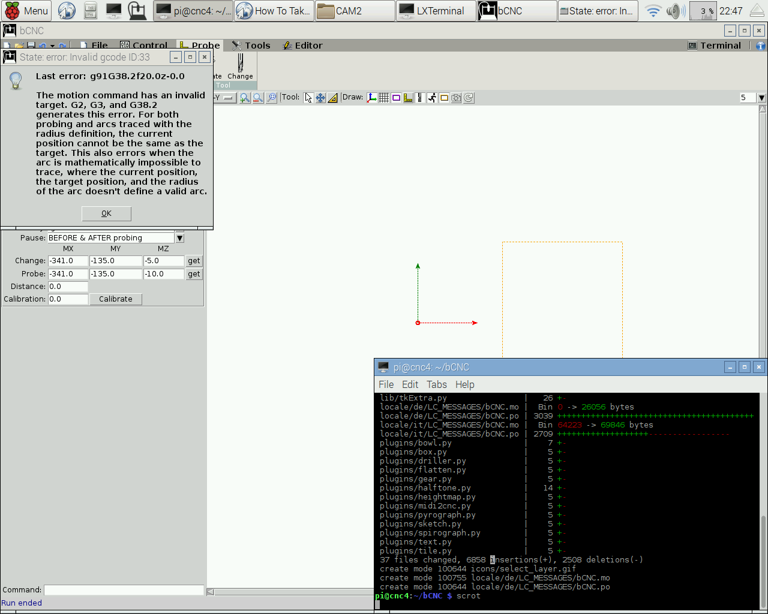Viewport: 768px width, 614px height.
Task: Toggle the grid display
Action: [384, 98]
